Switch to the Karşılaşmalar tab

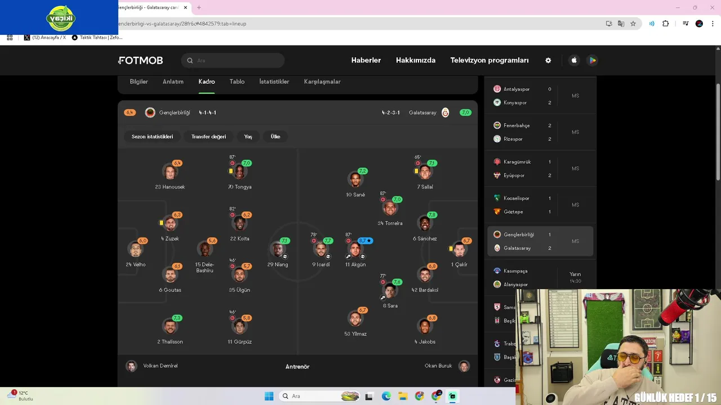coord(322,82)
